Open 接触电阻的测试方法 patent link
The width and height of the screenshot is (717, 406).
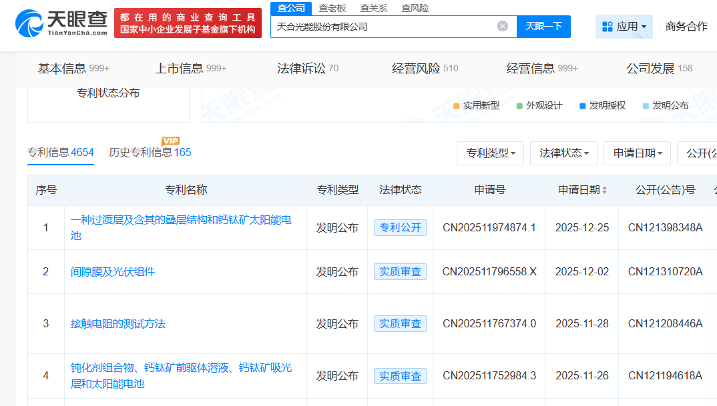pyautogui.click(x=117, y=323)
